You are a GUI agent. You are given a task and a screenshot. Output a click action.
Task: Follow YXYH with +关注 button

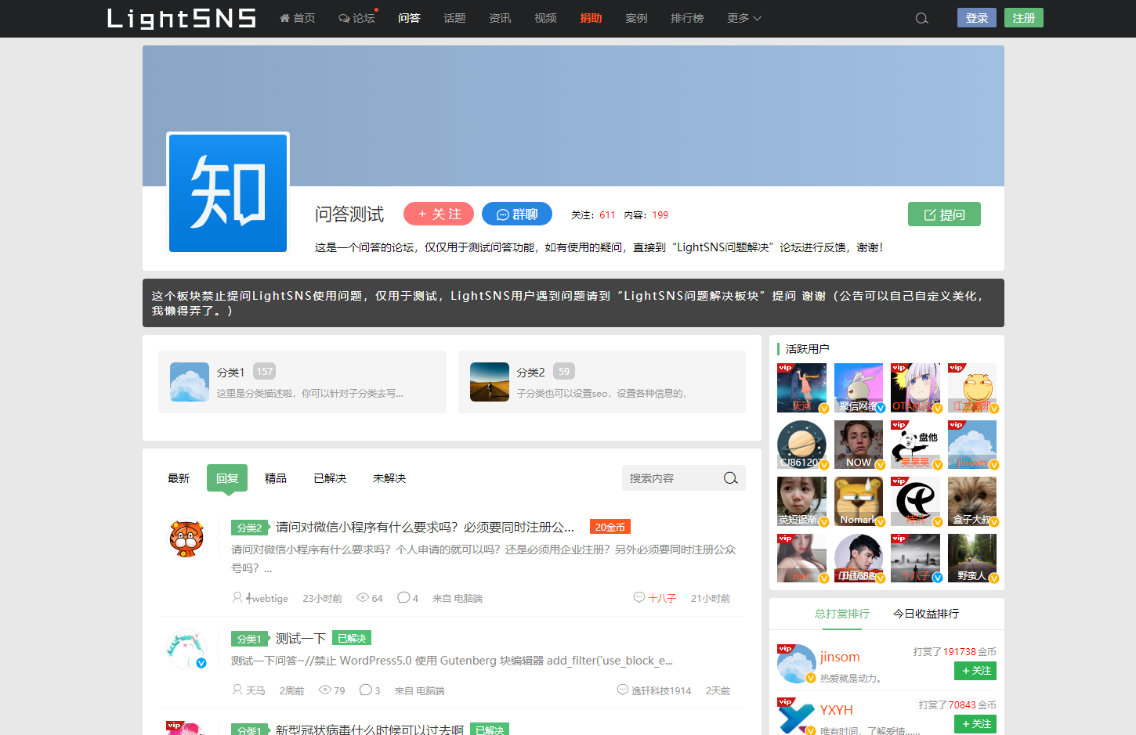pos(975,724)
